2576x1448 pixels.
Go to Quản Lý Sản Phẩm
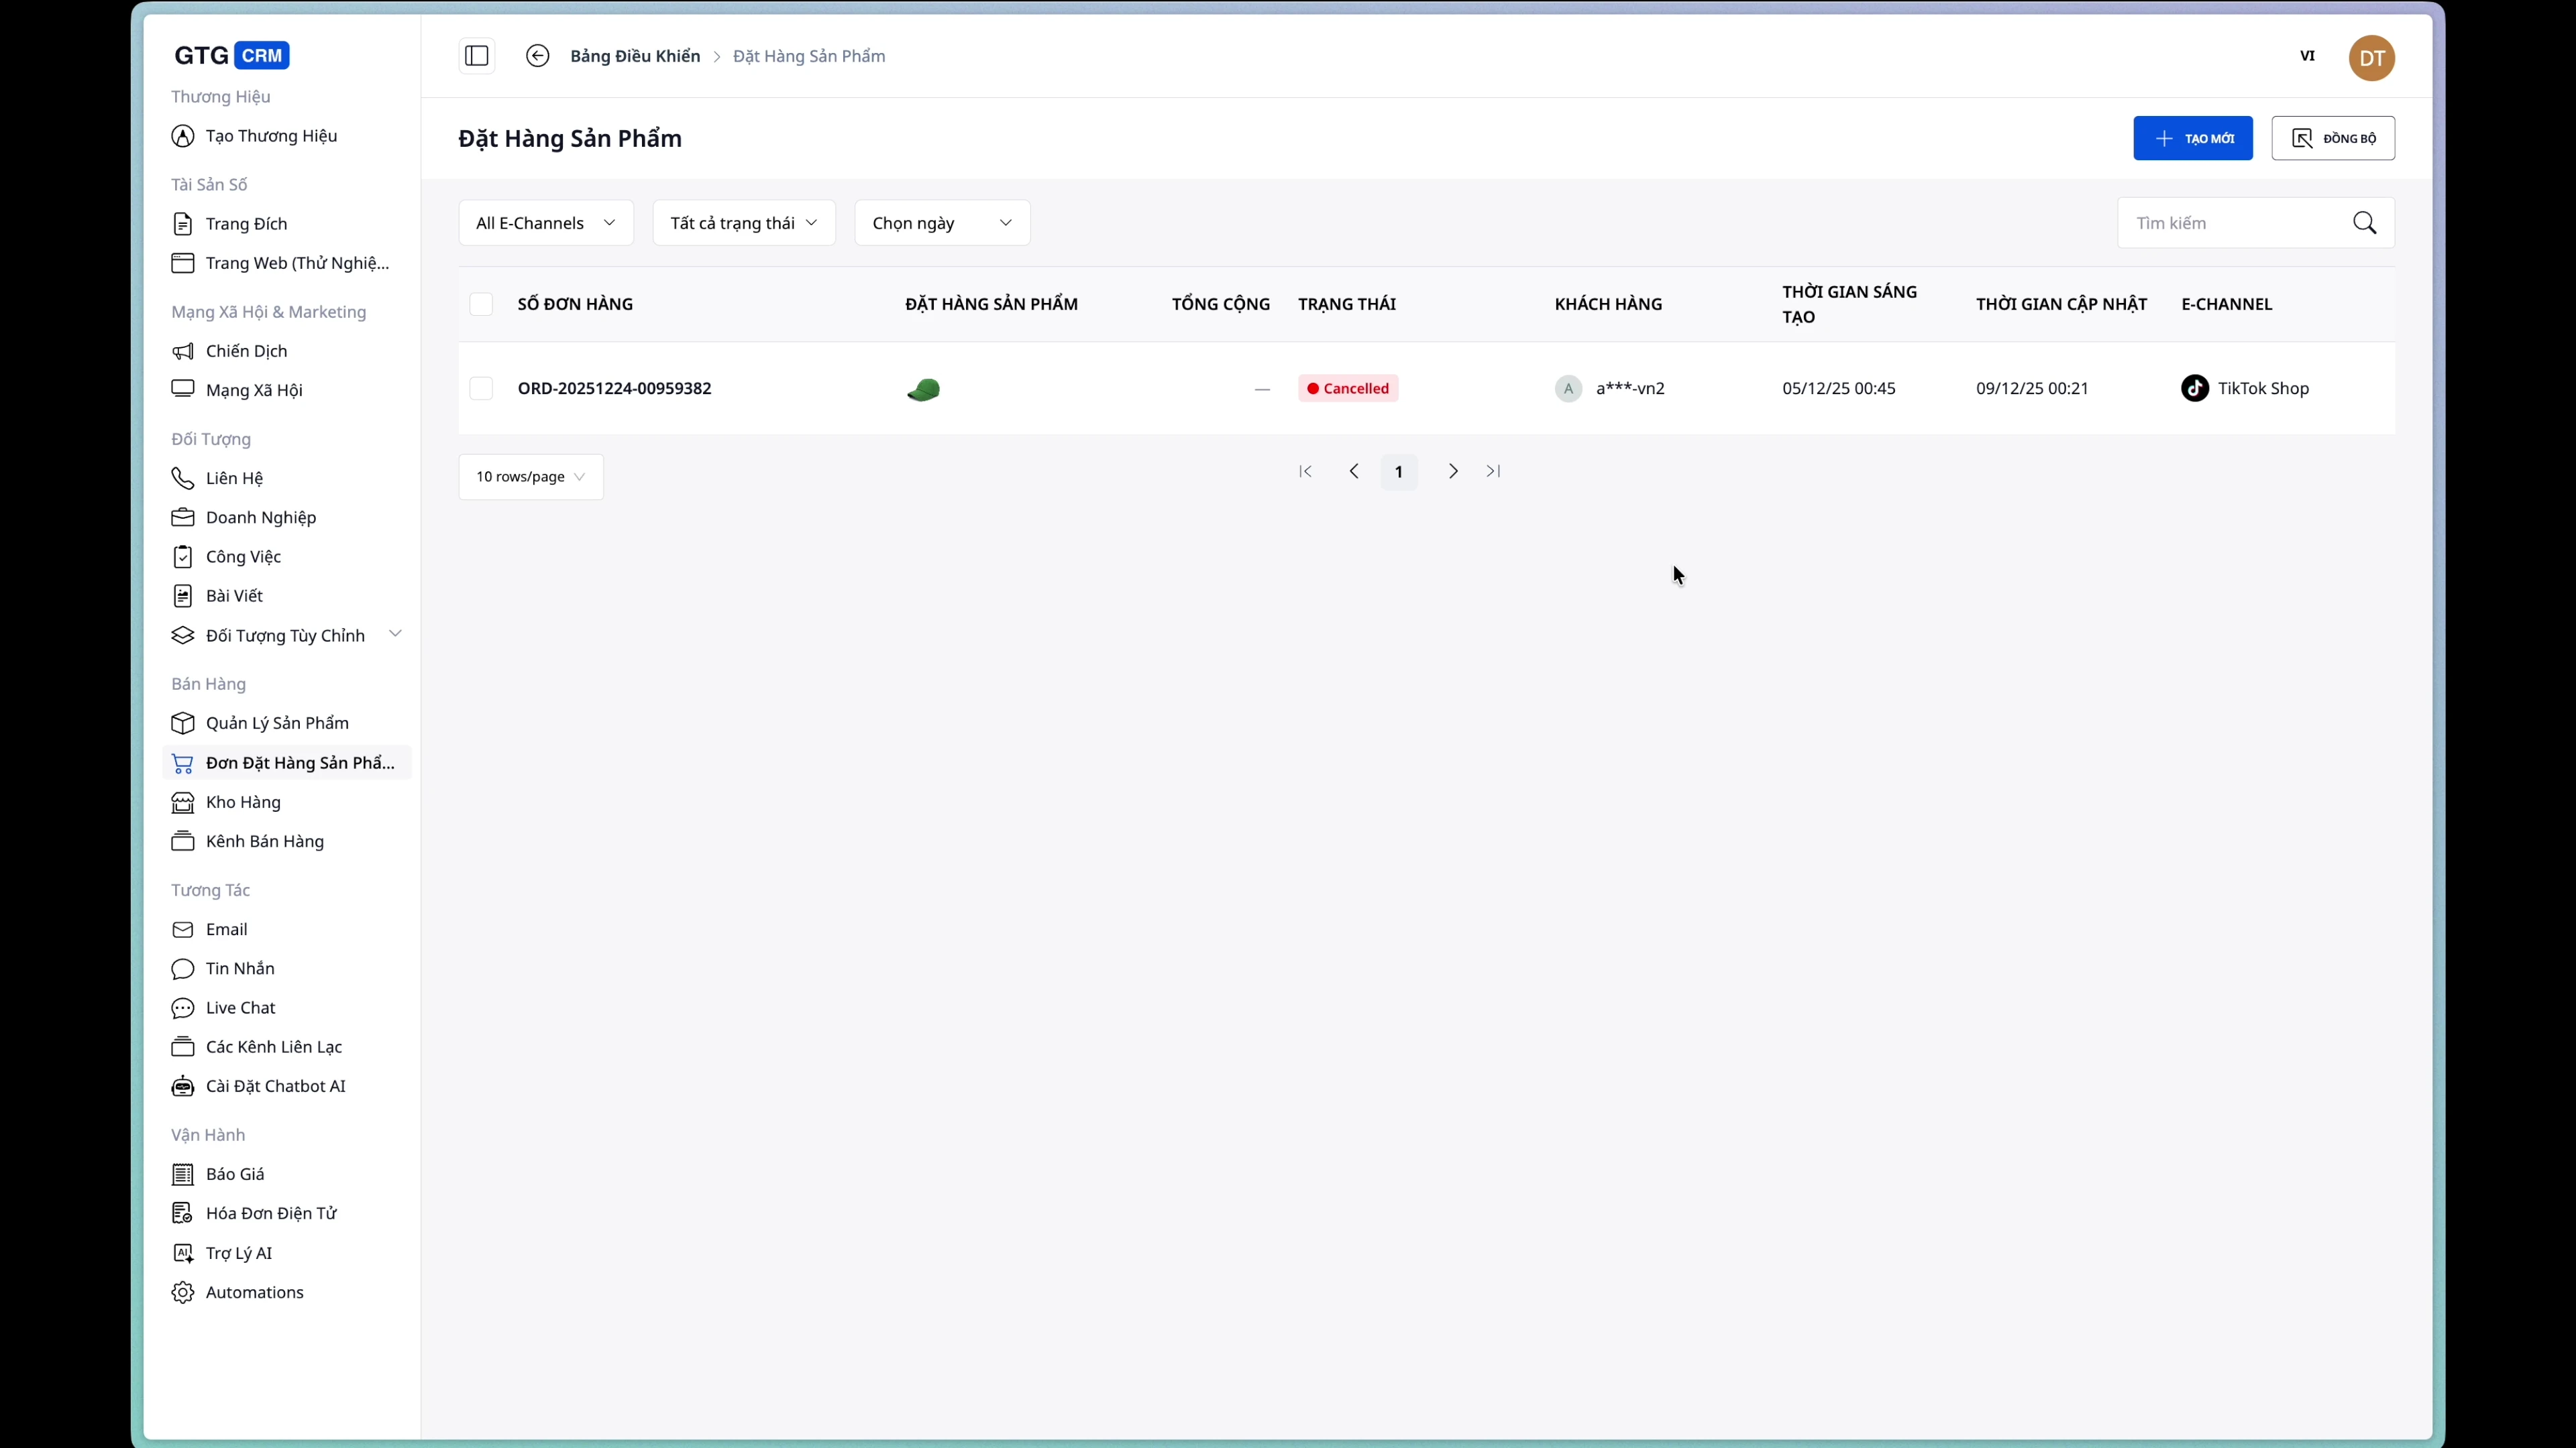277,723
